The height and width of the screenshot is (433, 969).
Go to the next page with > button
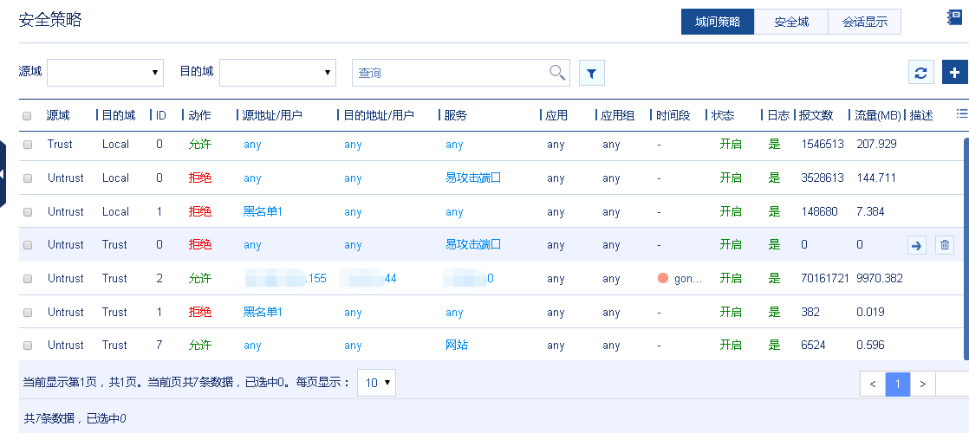pyautogui.click(x=923, y=383)
